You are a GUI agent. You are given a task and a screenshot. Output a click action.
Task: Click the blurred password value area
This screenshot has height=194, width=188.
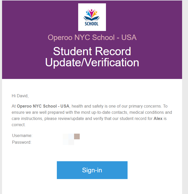(x=68, y=142)
